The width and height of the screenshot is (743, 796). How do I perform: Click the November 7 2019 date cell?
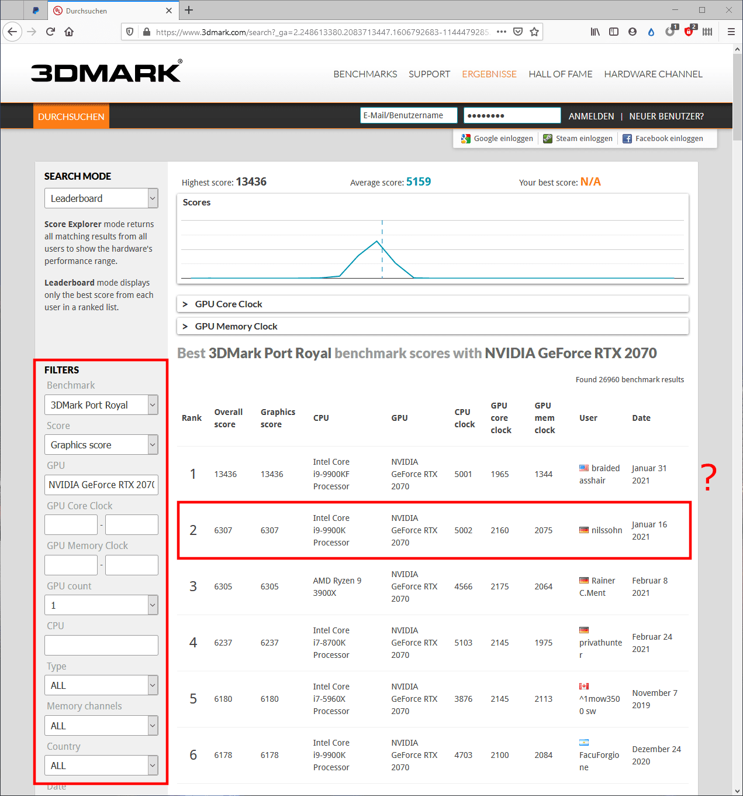655,699
